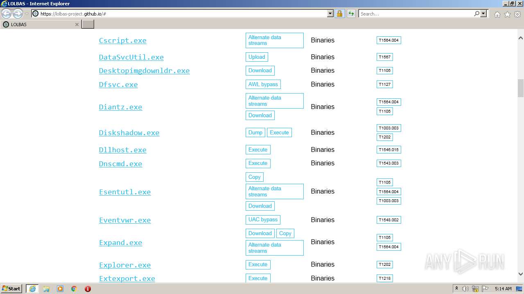The image size is (524, 294).
Task: Click the address bar URL field
Action: coord(182,13)
